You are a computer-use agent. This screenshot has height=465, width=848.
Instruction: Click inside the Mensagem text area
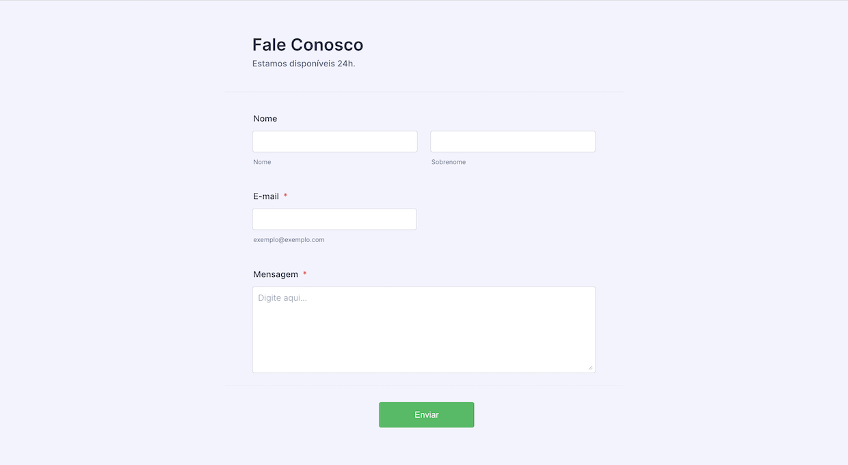click(423, 335)
